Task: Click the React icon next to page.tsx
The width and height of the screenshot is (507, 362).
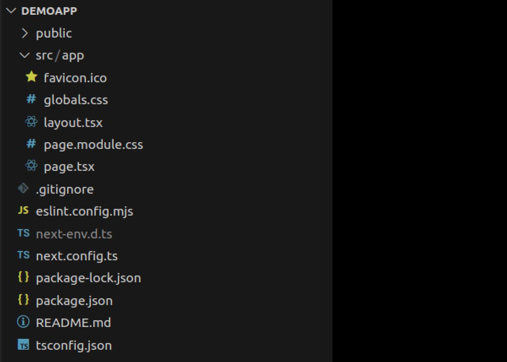Action: [31, 166]
